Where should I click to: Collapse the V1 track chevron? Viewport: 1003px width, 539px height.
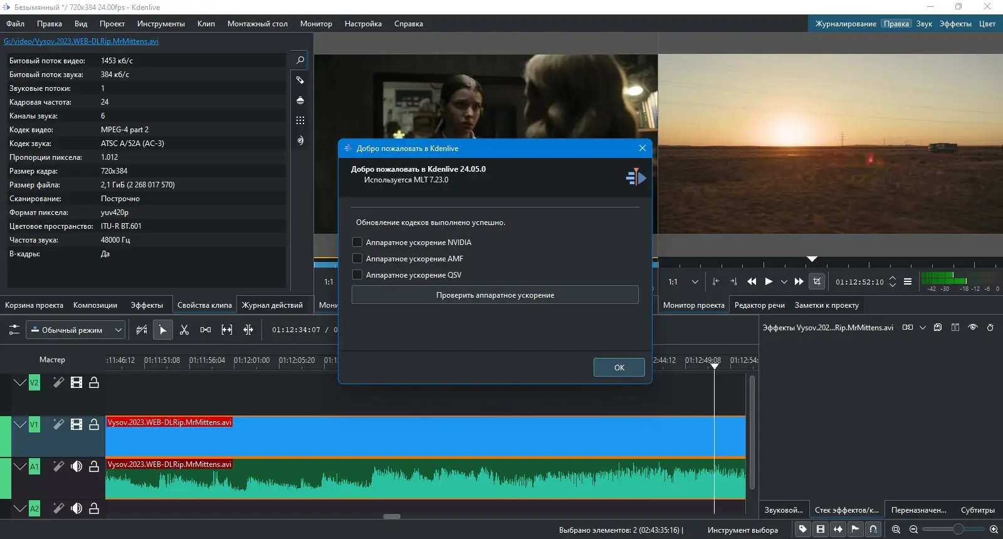[x=20, y=425]
